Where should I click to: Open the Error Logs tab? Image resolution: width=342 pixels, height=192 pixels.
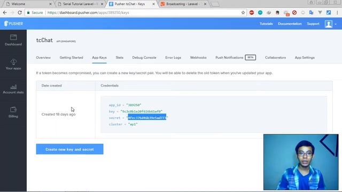click(173, 58)
